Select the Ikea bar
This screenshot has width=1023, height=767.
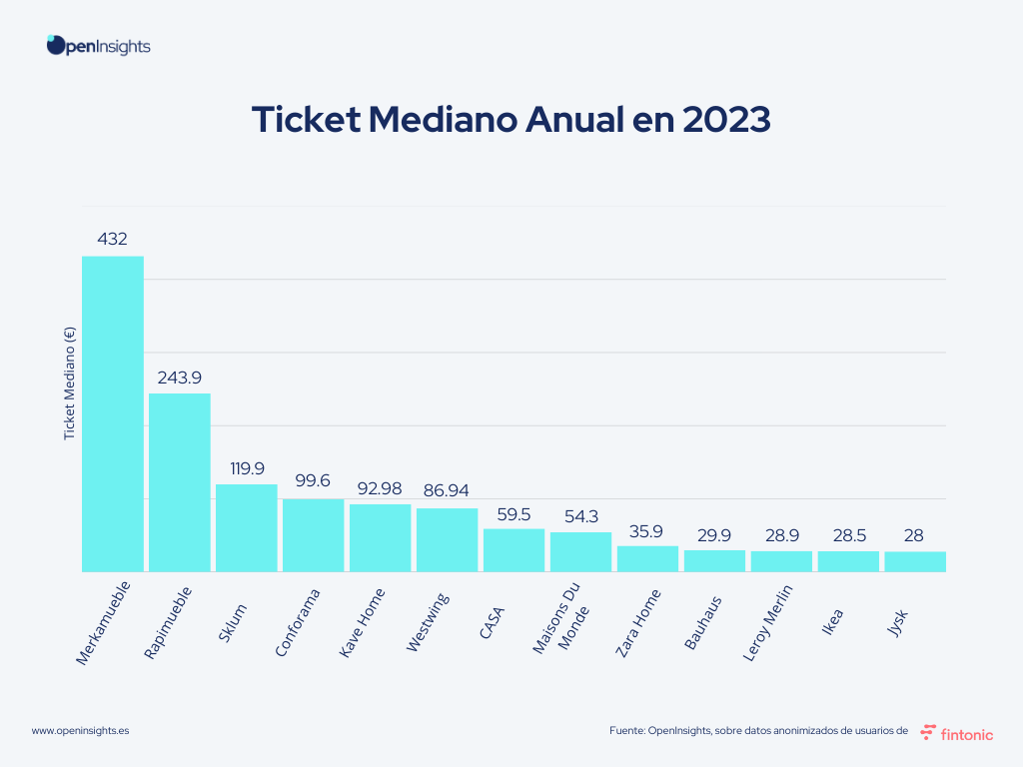848,561
